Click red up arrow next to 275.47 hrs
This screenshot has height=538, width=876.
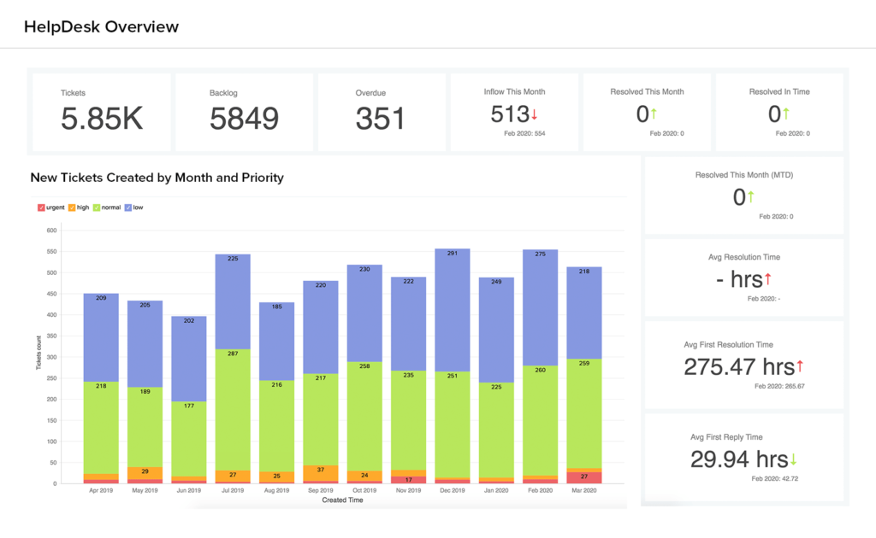(800, 365)
